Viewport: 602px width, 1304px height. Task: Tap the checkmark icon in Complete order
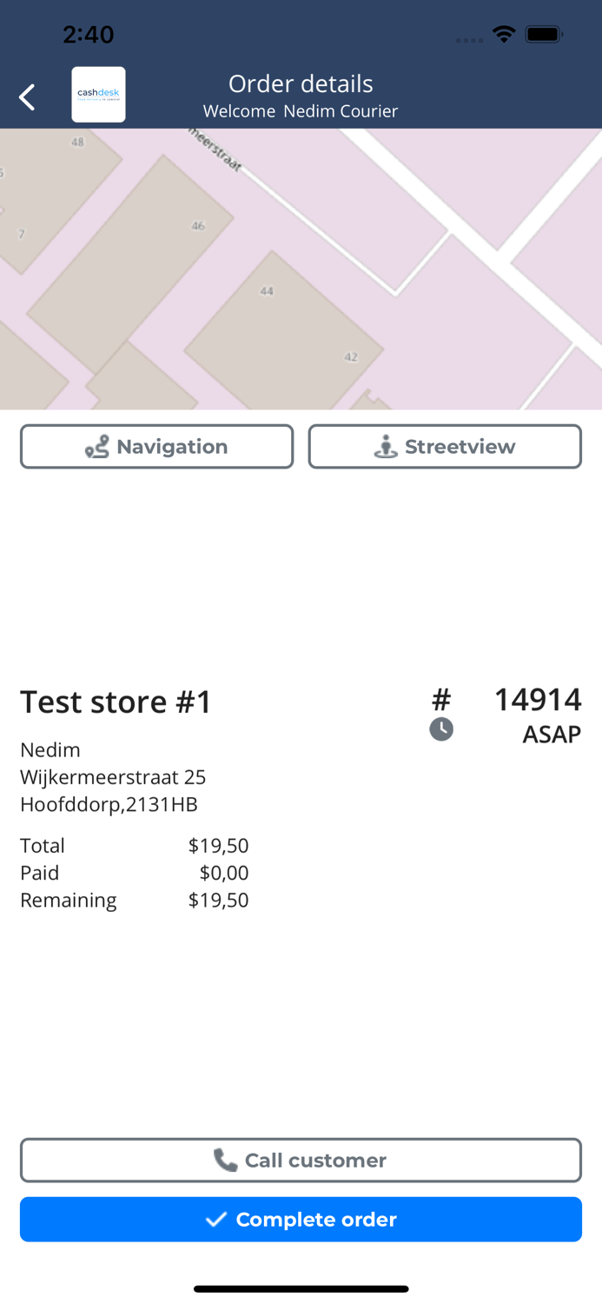pos(215,1220)
